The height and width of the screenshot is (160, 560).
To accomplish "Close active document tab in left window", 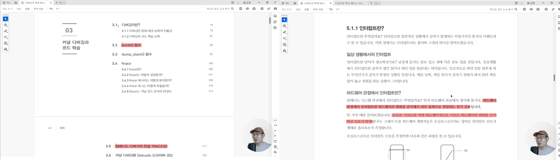I will 51,2.
